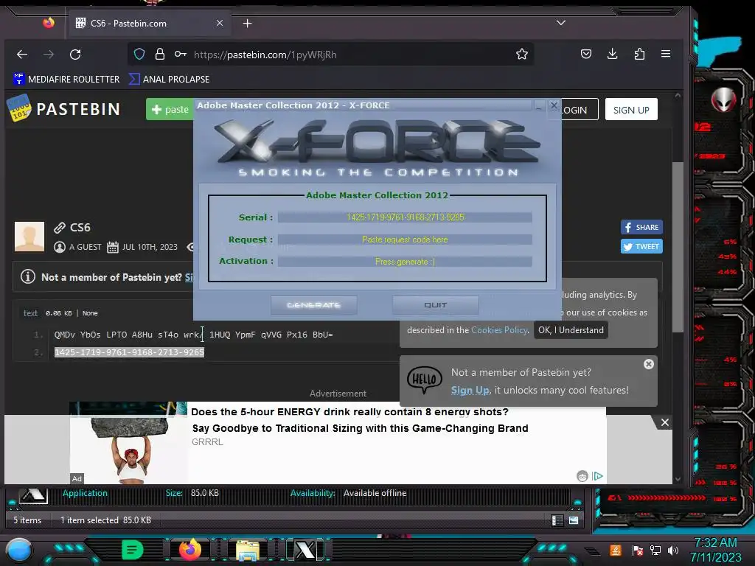Minimize the X-FORCE keygen window

coord(539,105)
